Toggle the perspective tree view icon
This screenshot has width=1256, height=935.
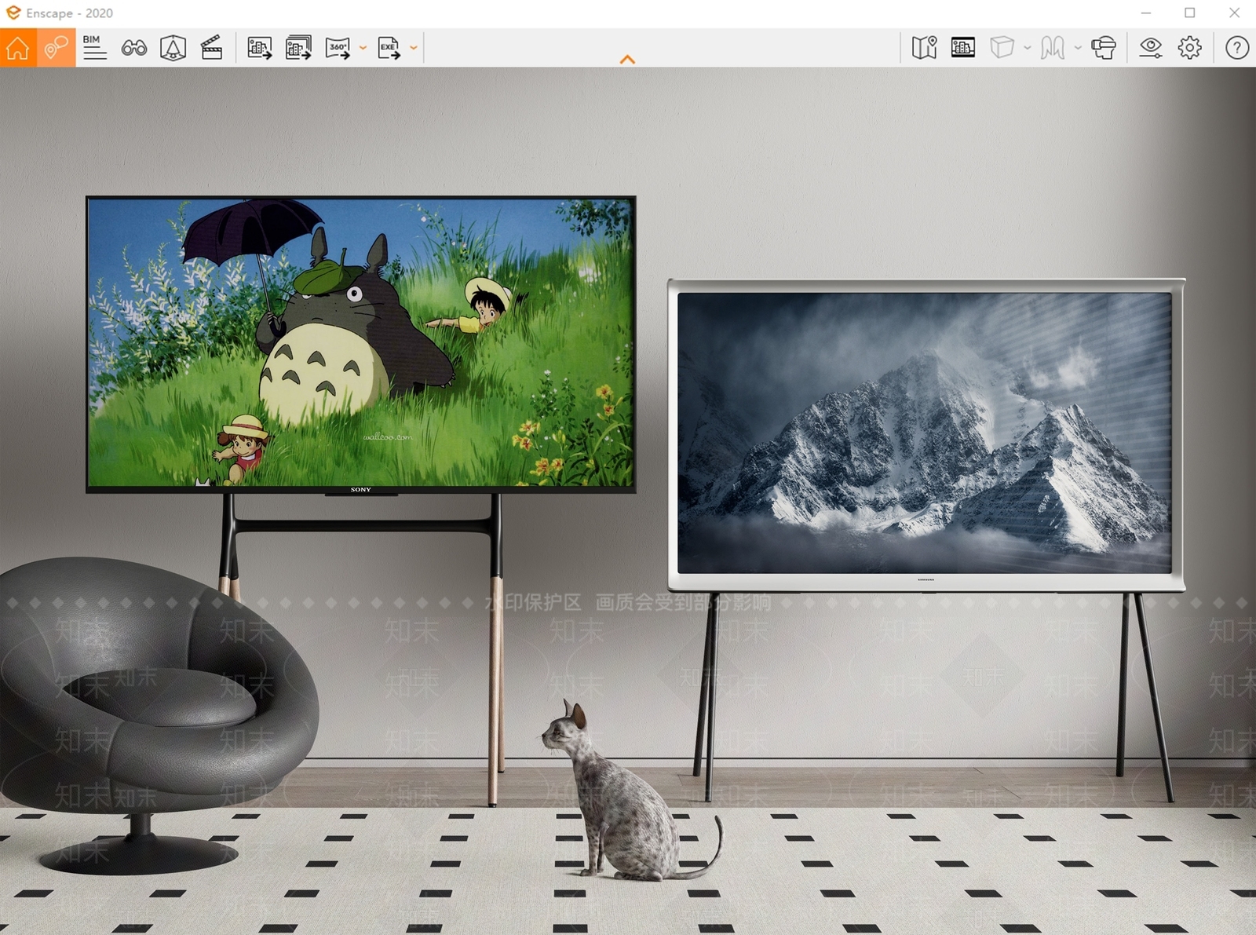(x=173, y=48)
